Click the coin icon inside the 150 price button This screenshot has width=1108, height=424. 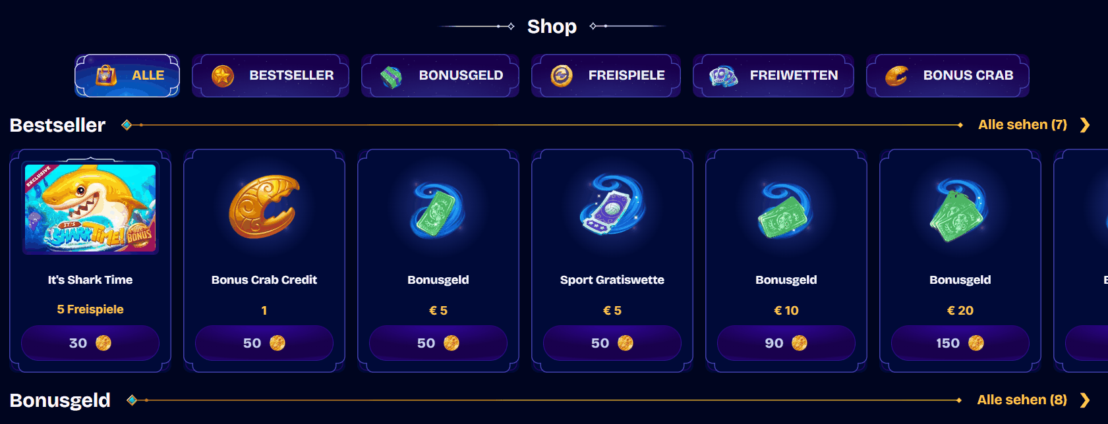click(977, 342)
